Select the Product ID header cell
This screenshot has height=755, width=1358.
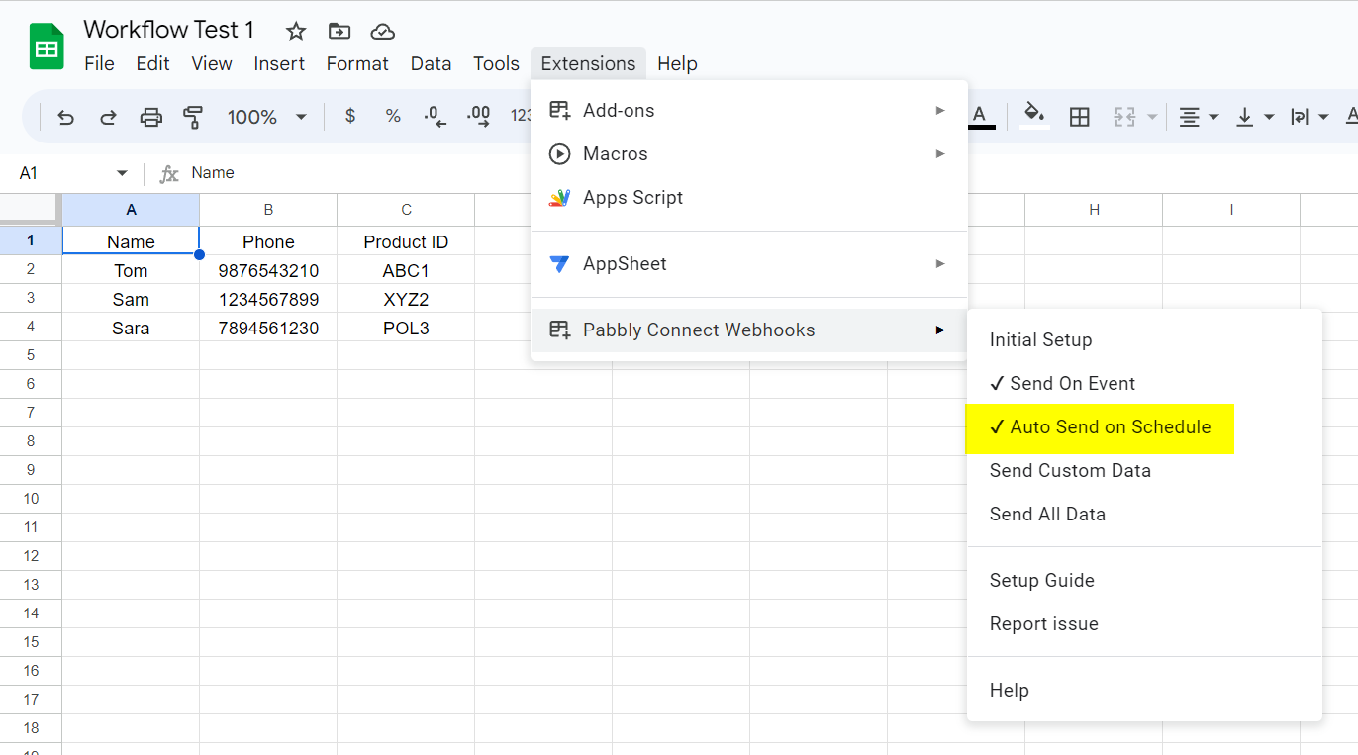pyautogui.click(x=406, y=241)
